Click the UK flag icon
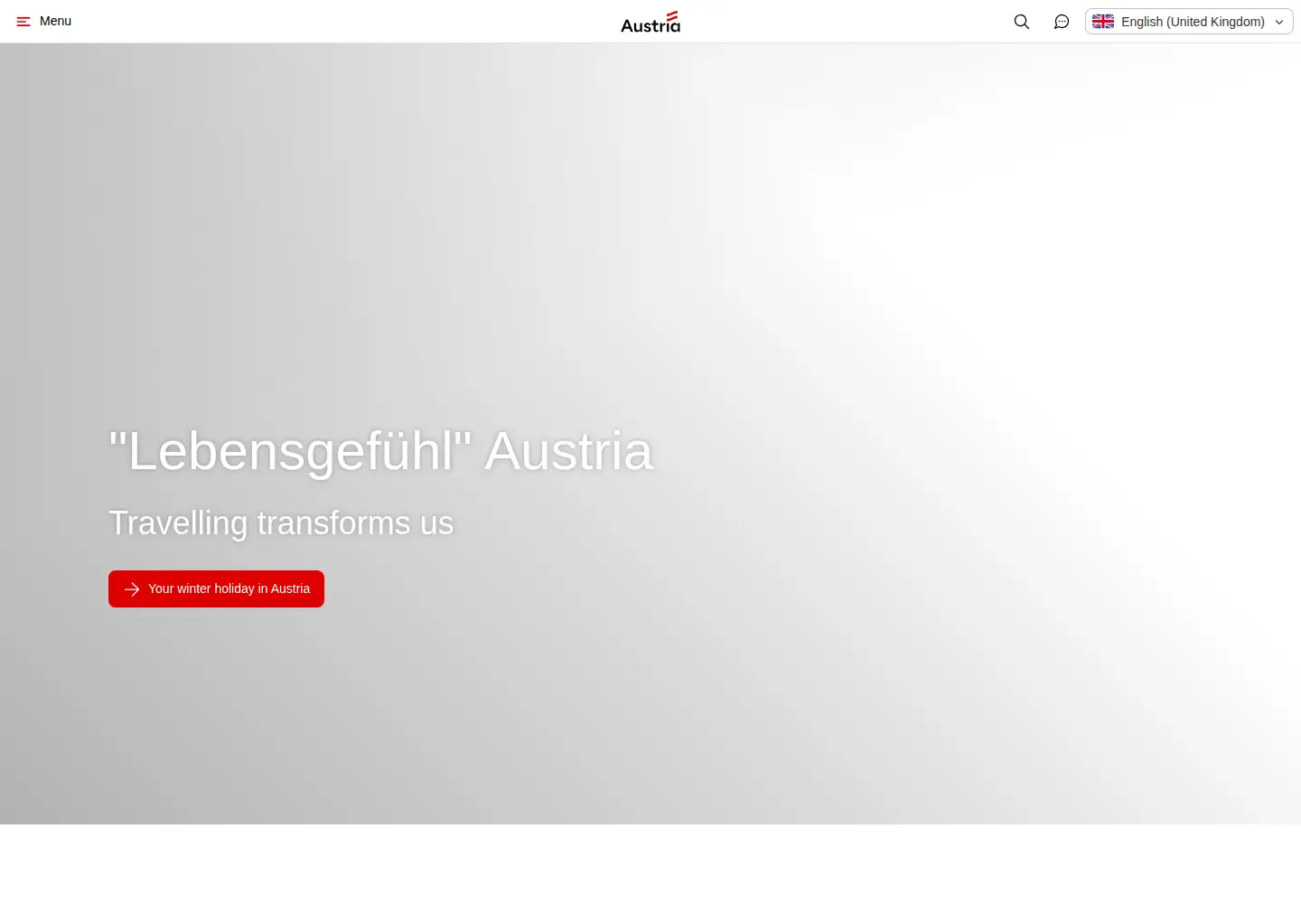This screenshot has height=904, width=1301. pyautogui.click(x=1103, y=22)
